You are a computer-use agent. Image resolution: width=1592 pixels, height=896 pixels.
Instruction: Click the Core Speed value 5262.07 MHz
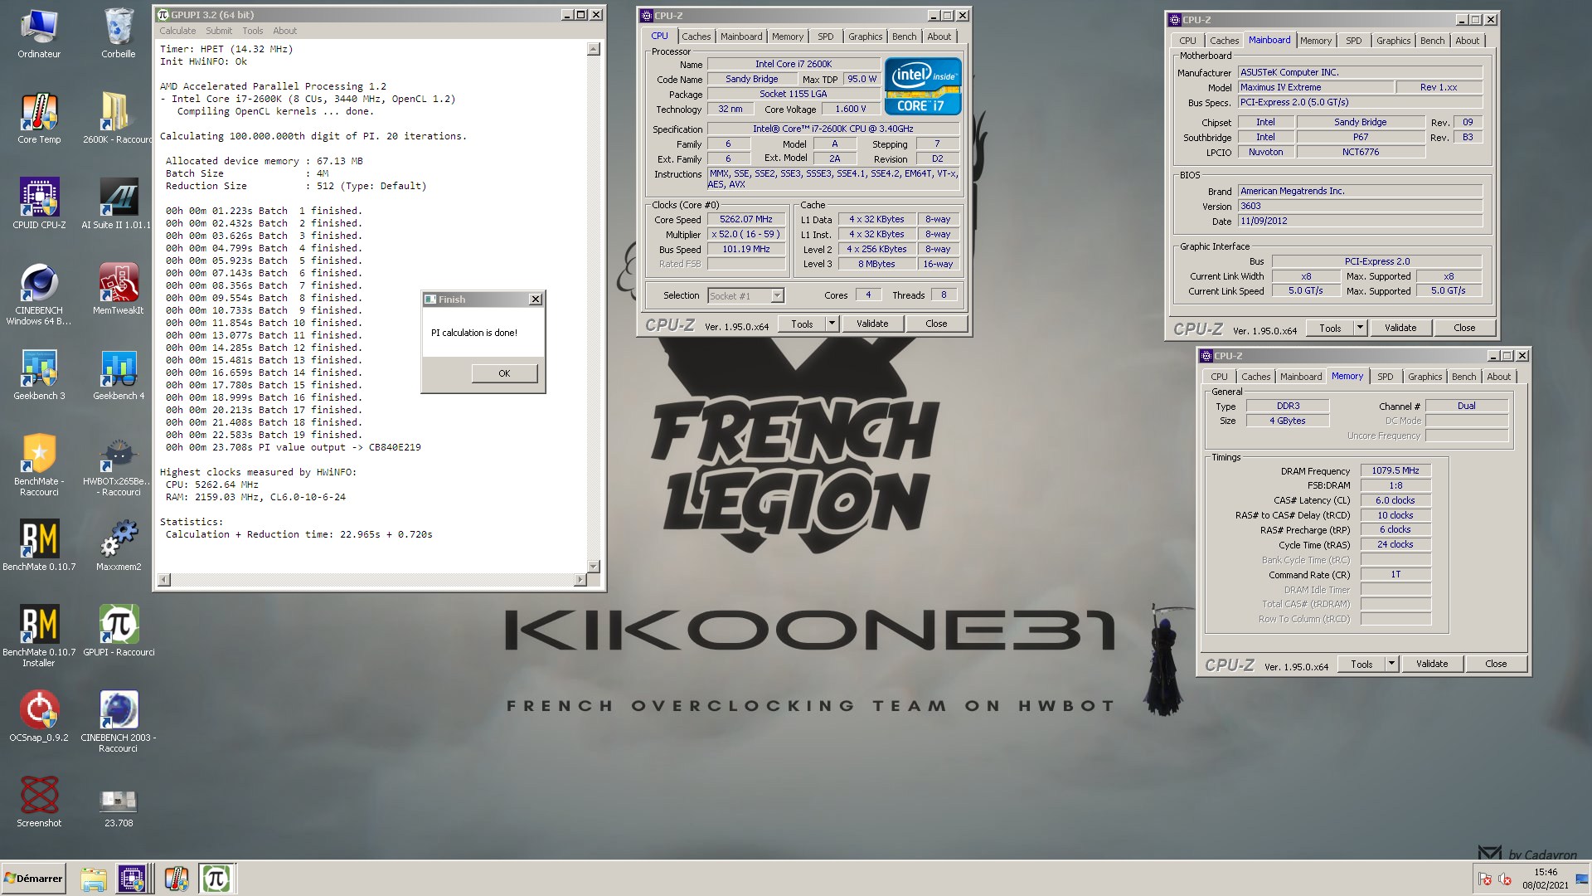point(745,220)
